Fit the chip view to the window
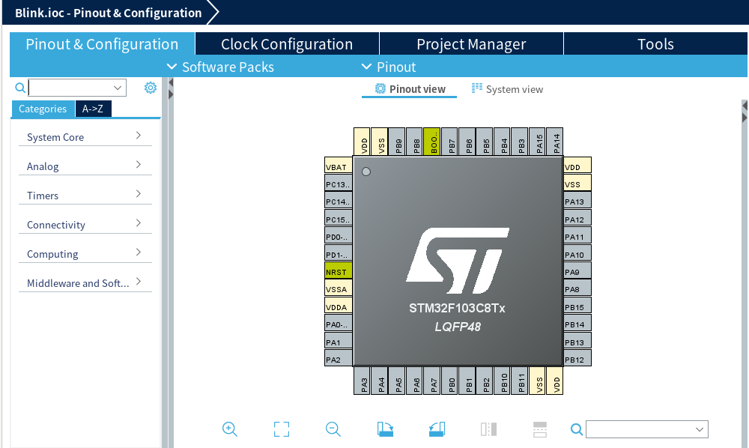 pos(282,429)
